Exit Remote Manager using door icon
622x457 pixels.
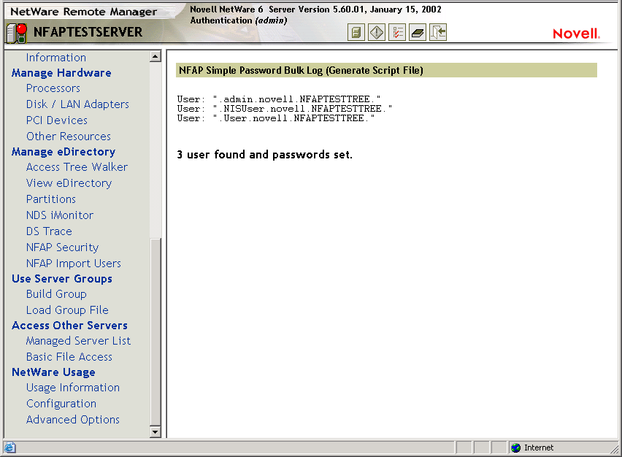pos(437,32)
